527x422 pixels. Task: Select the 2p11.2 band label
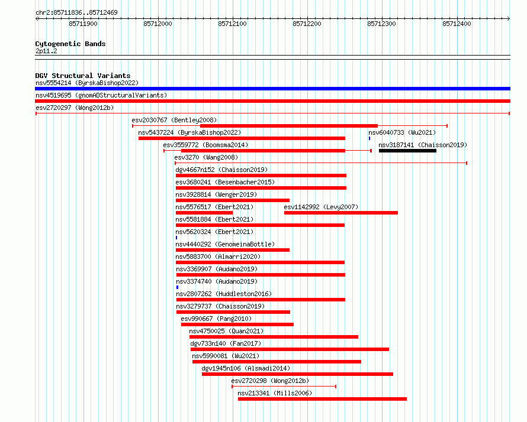click(46, 51)
